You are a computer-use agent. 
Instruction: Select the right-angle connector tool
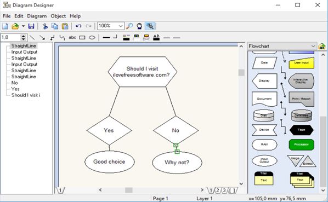[52, 38]
